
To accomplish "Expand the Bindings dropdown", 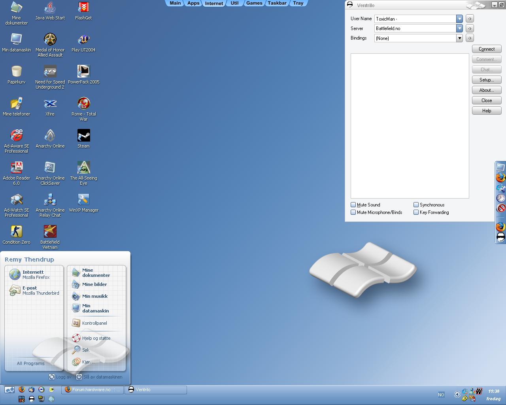I will (x=459, y=38).
